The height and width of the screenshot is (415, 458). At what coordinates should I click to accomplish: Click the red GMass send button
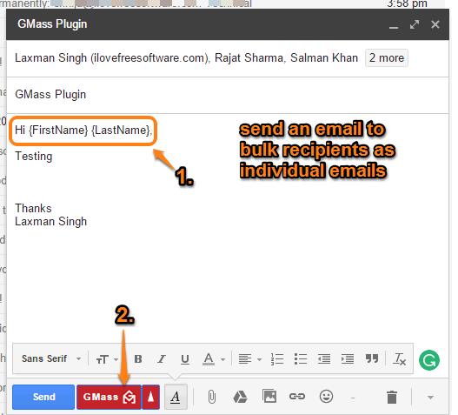point(109,397)
